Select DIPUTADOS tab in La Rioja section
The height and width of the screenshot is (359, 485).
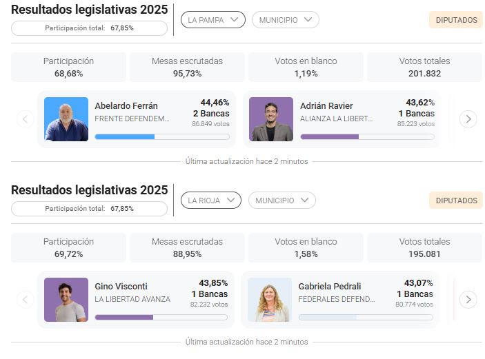point(456,201)
